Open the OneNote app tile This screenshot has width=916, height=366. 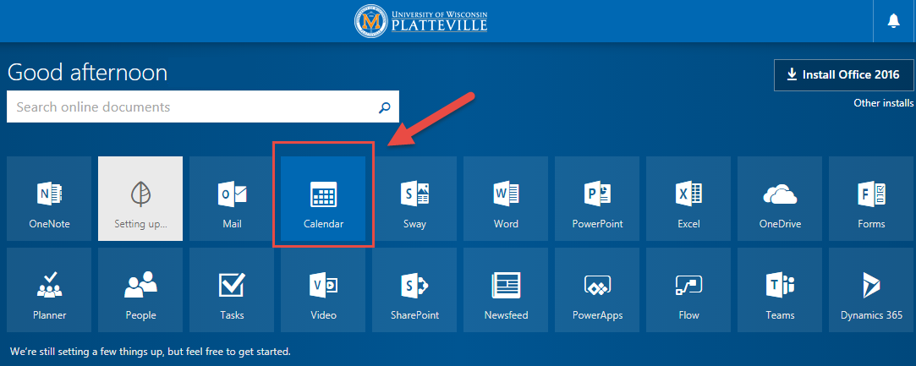point(49,199)
